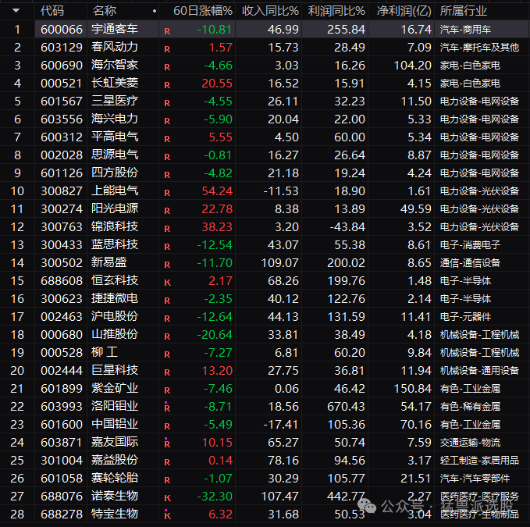
Task: Click the R marker in 海尔智家 row
Action: click(167, 67)
